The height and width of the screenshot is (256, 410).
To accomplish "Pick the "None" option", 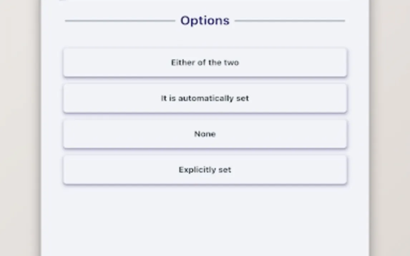I will click(x=205, y=134).
